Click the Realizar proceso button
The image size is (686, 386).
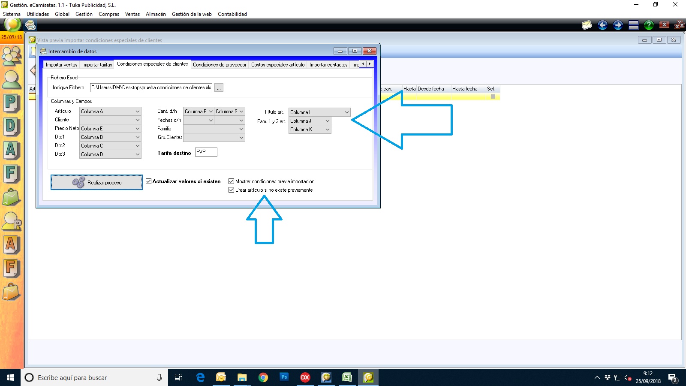pos(96,182)
